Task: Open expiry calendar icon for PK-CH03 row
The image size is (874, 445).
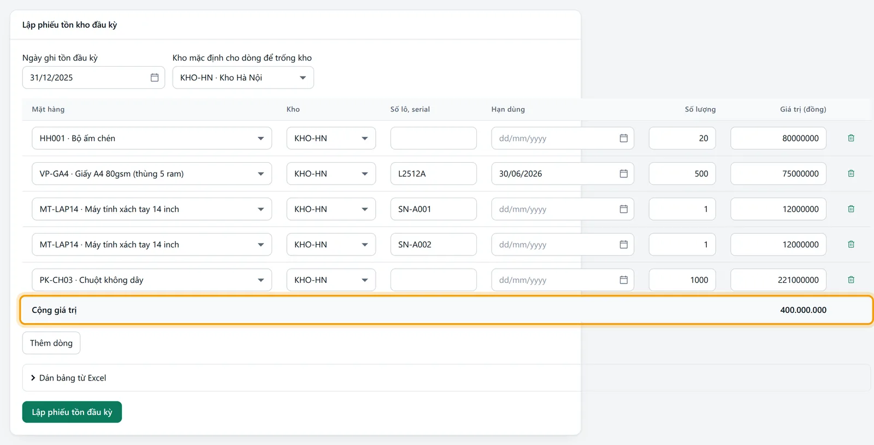Action: pyautogui.click(x=623, y=280)
